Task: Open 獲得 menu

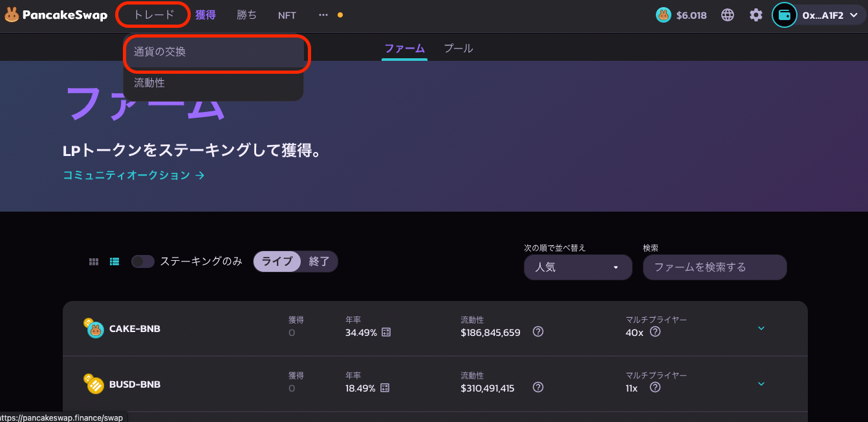Action: [x=206, y=15]
